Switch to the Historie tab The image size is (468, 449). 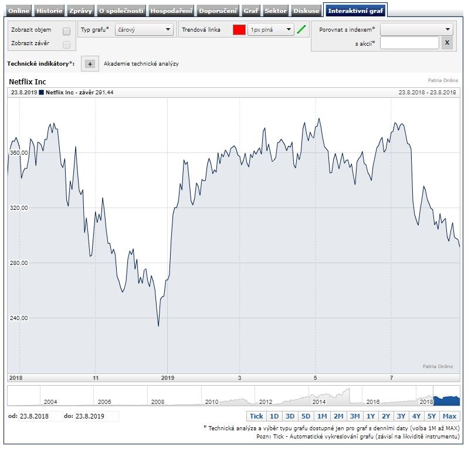(49, 11)
